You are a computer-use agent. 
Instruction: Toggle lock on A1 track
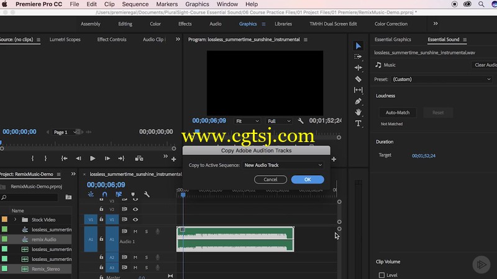[101, 239]
